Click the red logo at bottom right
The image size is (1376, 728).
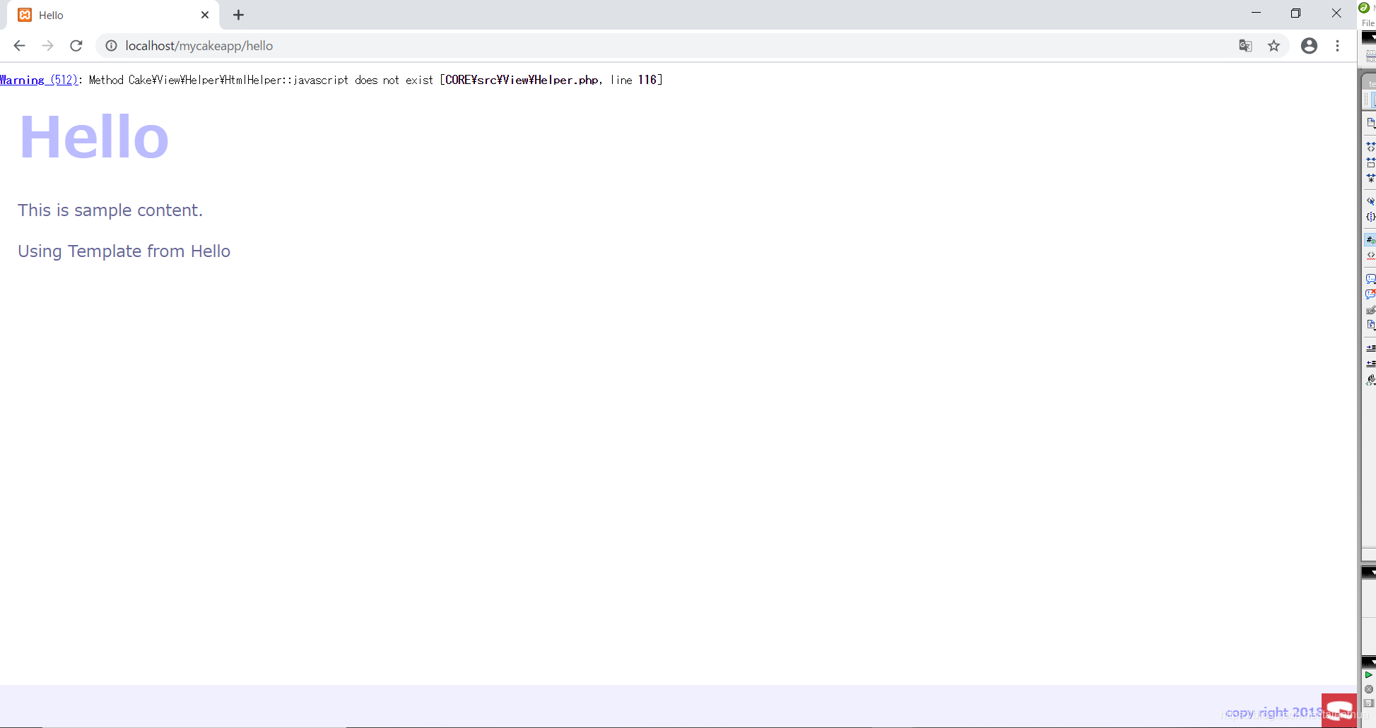[x=1340, y=710]
